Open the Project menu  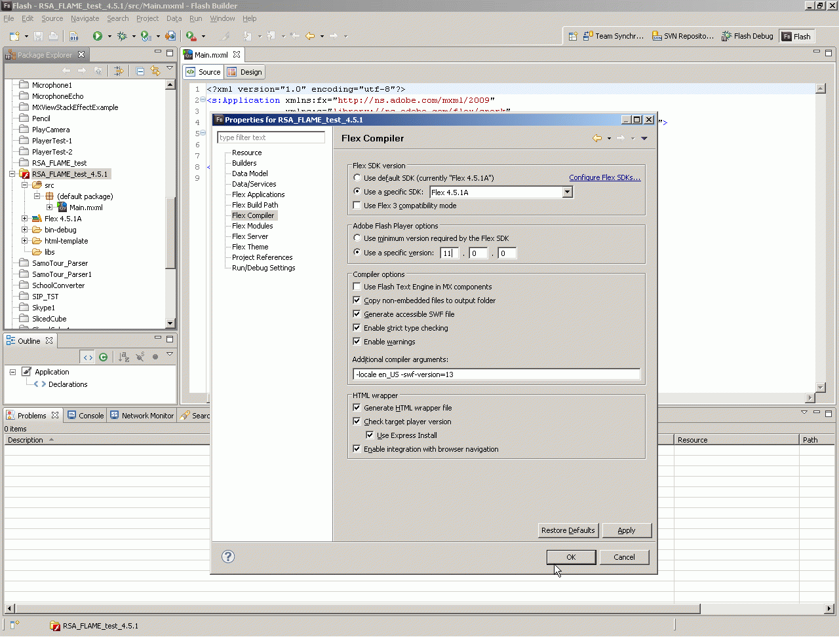coord(147,18)
